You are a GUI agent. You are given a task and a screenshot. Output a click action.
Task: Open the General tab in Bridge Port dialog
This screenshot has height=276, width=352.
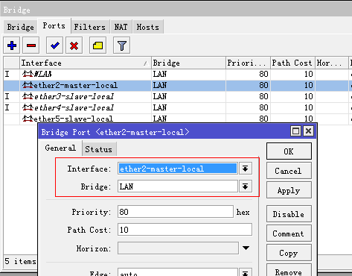pos(60,148)
